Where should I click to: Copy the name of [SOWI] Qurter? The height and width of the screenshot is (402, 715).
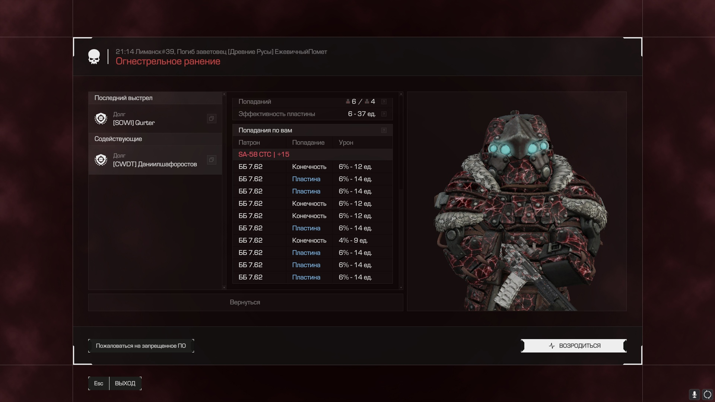212,119
